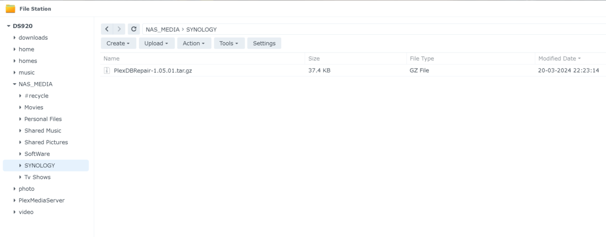Expand the #recycle folder arrow
This screenshot has width=606, height=237.
[20, 95]
